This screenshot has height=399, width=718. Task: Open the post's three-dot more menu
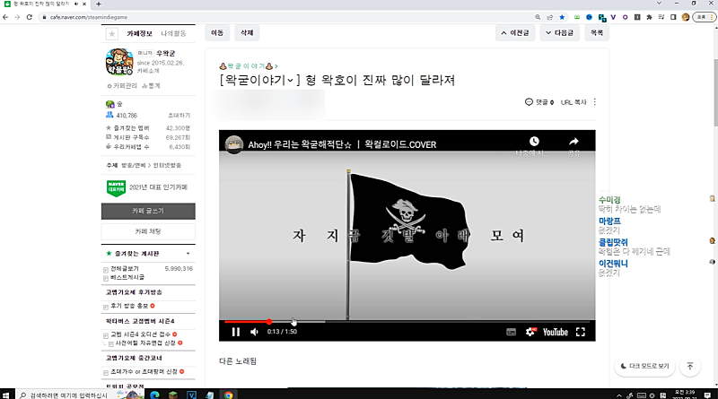[595, 102]
